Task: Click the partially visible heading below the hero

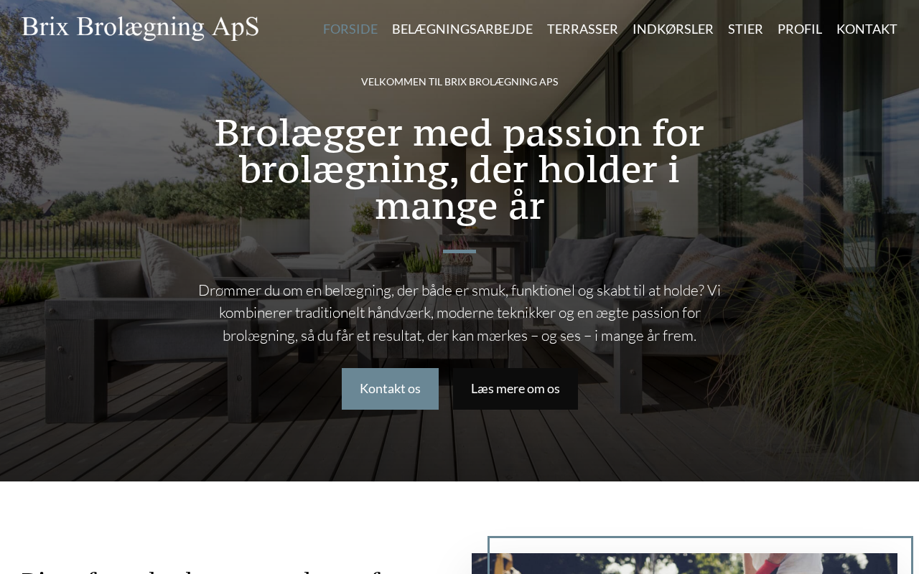Action: [x=208, y=571]
